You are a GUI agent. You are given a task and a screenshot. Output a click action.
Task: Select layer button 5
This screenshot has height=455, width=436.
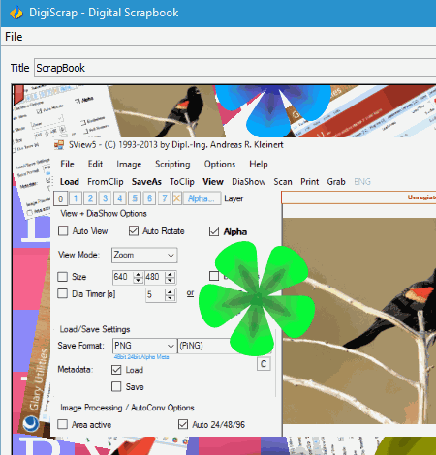[135, 198]
